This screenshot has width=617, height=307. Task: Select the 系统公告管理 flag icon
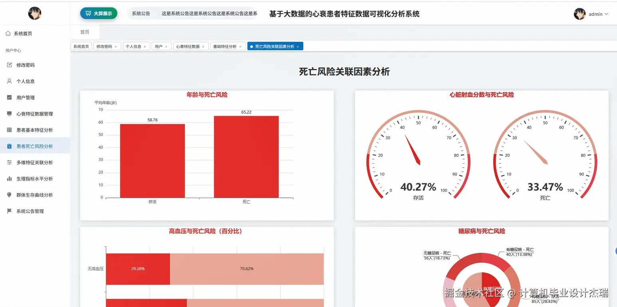tap(10, 211)
